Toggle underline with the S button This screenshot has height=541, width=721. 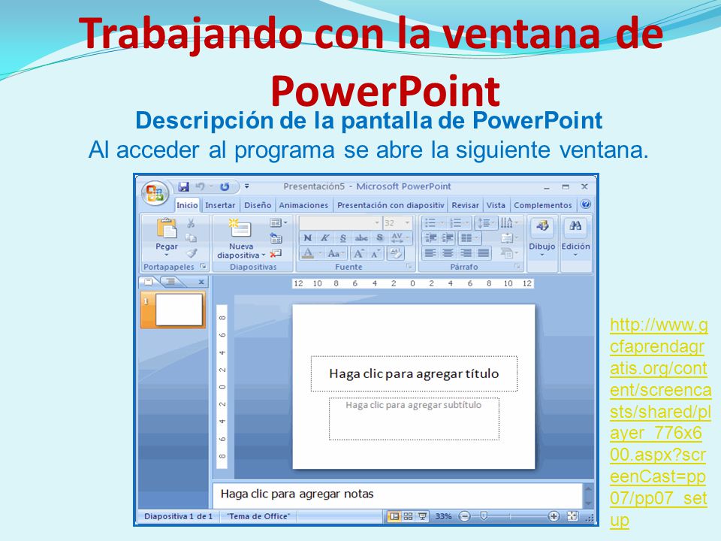click(x=342, y=238)
